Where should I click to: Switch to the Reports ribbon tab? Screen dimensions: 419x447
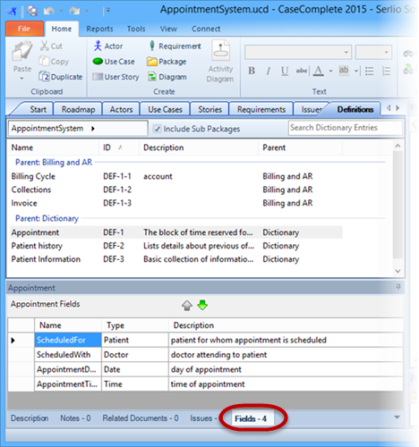point(99,29)
